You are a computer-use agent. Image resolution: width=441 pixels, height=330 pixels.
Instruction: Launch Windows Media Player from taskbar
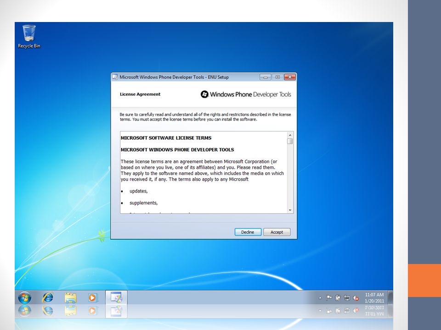tap(92, 297)
